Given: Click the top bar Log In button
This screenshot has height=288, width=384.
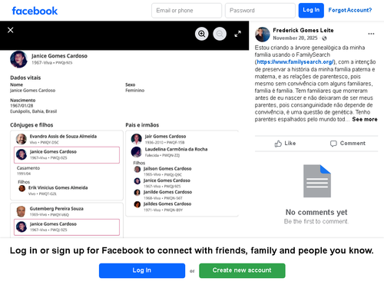Looking at the screenshot, I should [311, 11].
